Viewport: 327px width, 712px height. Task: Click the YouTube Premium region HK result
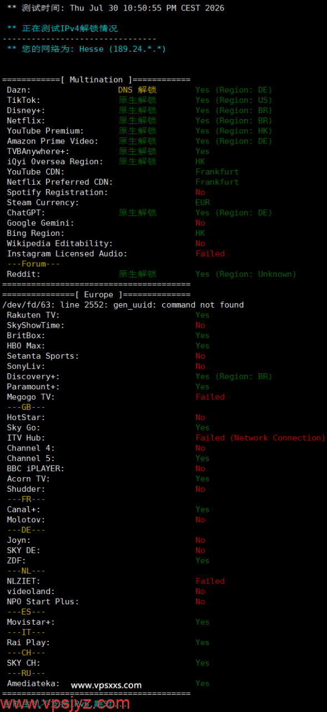(234, 131)
